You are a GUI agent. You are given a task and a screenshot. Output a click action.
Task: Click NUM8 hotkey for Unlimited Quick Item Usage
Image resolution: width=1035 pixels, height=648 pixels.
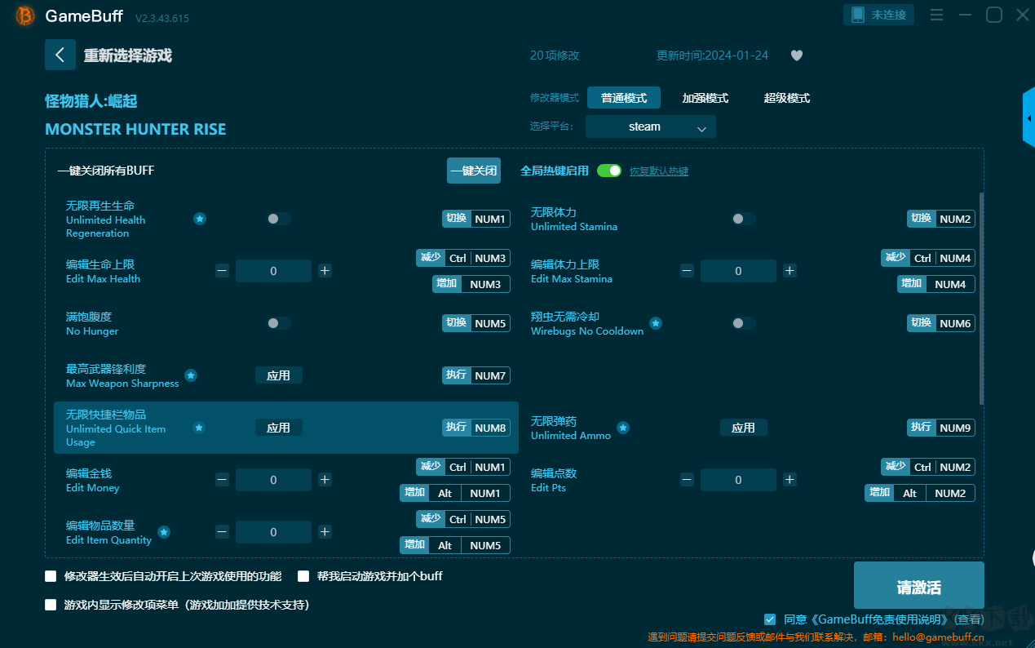point(476,428)
